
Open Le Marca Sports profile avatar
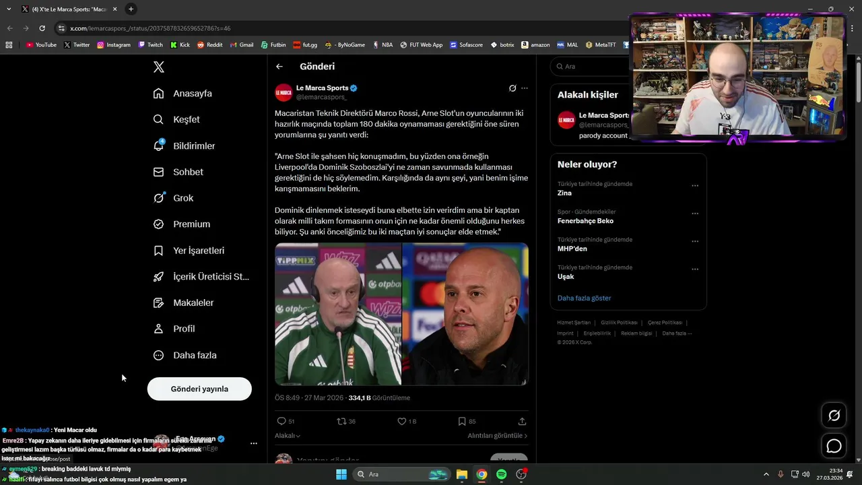click(284, 92)
